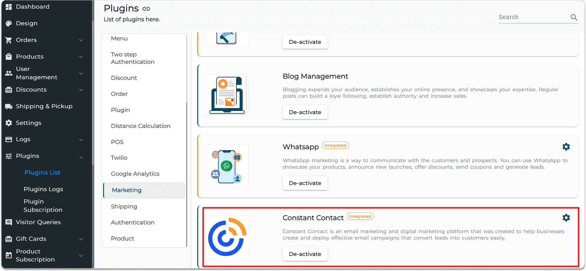Expand the Gift Cards chevron
This screenshot has width=586, height=271.
click(81, 239)
